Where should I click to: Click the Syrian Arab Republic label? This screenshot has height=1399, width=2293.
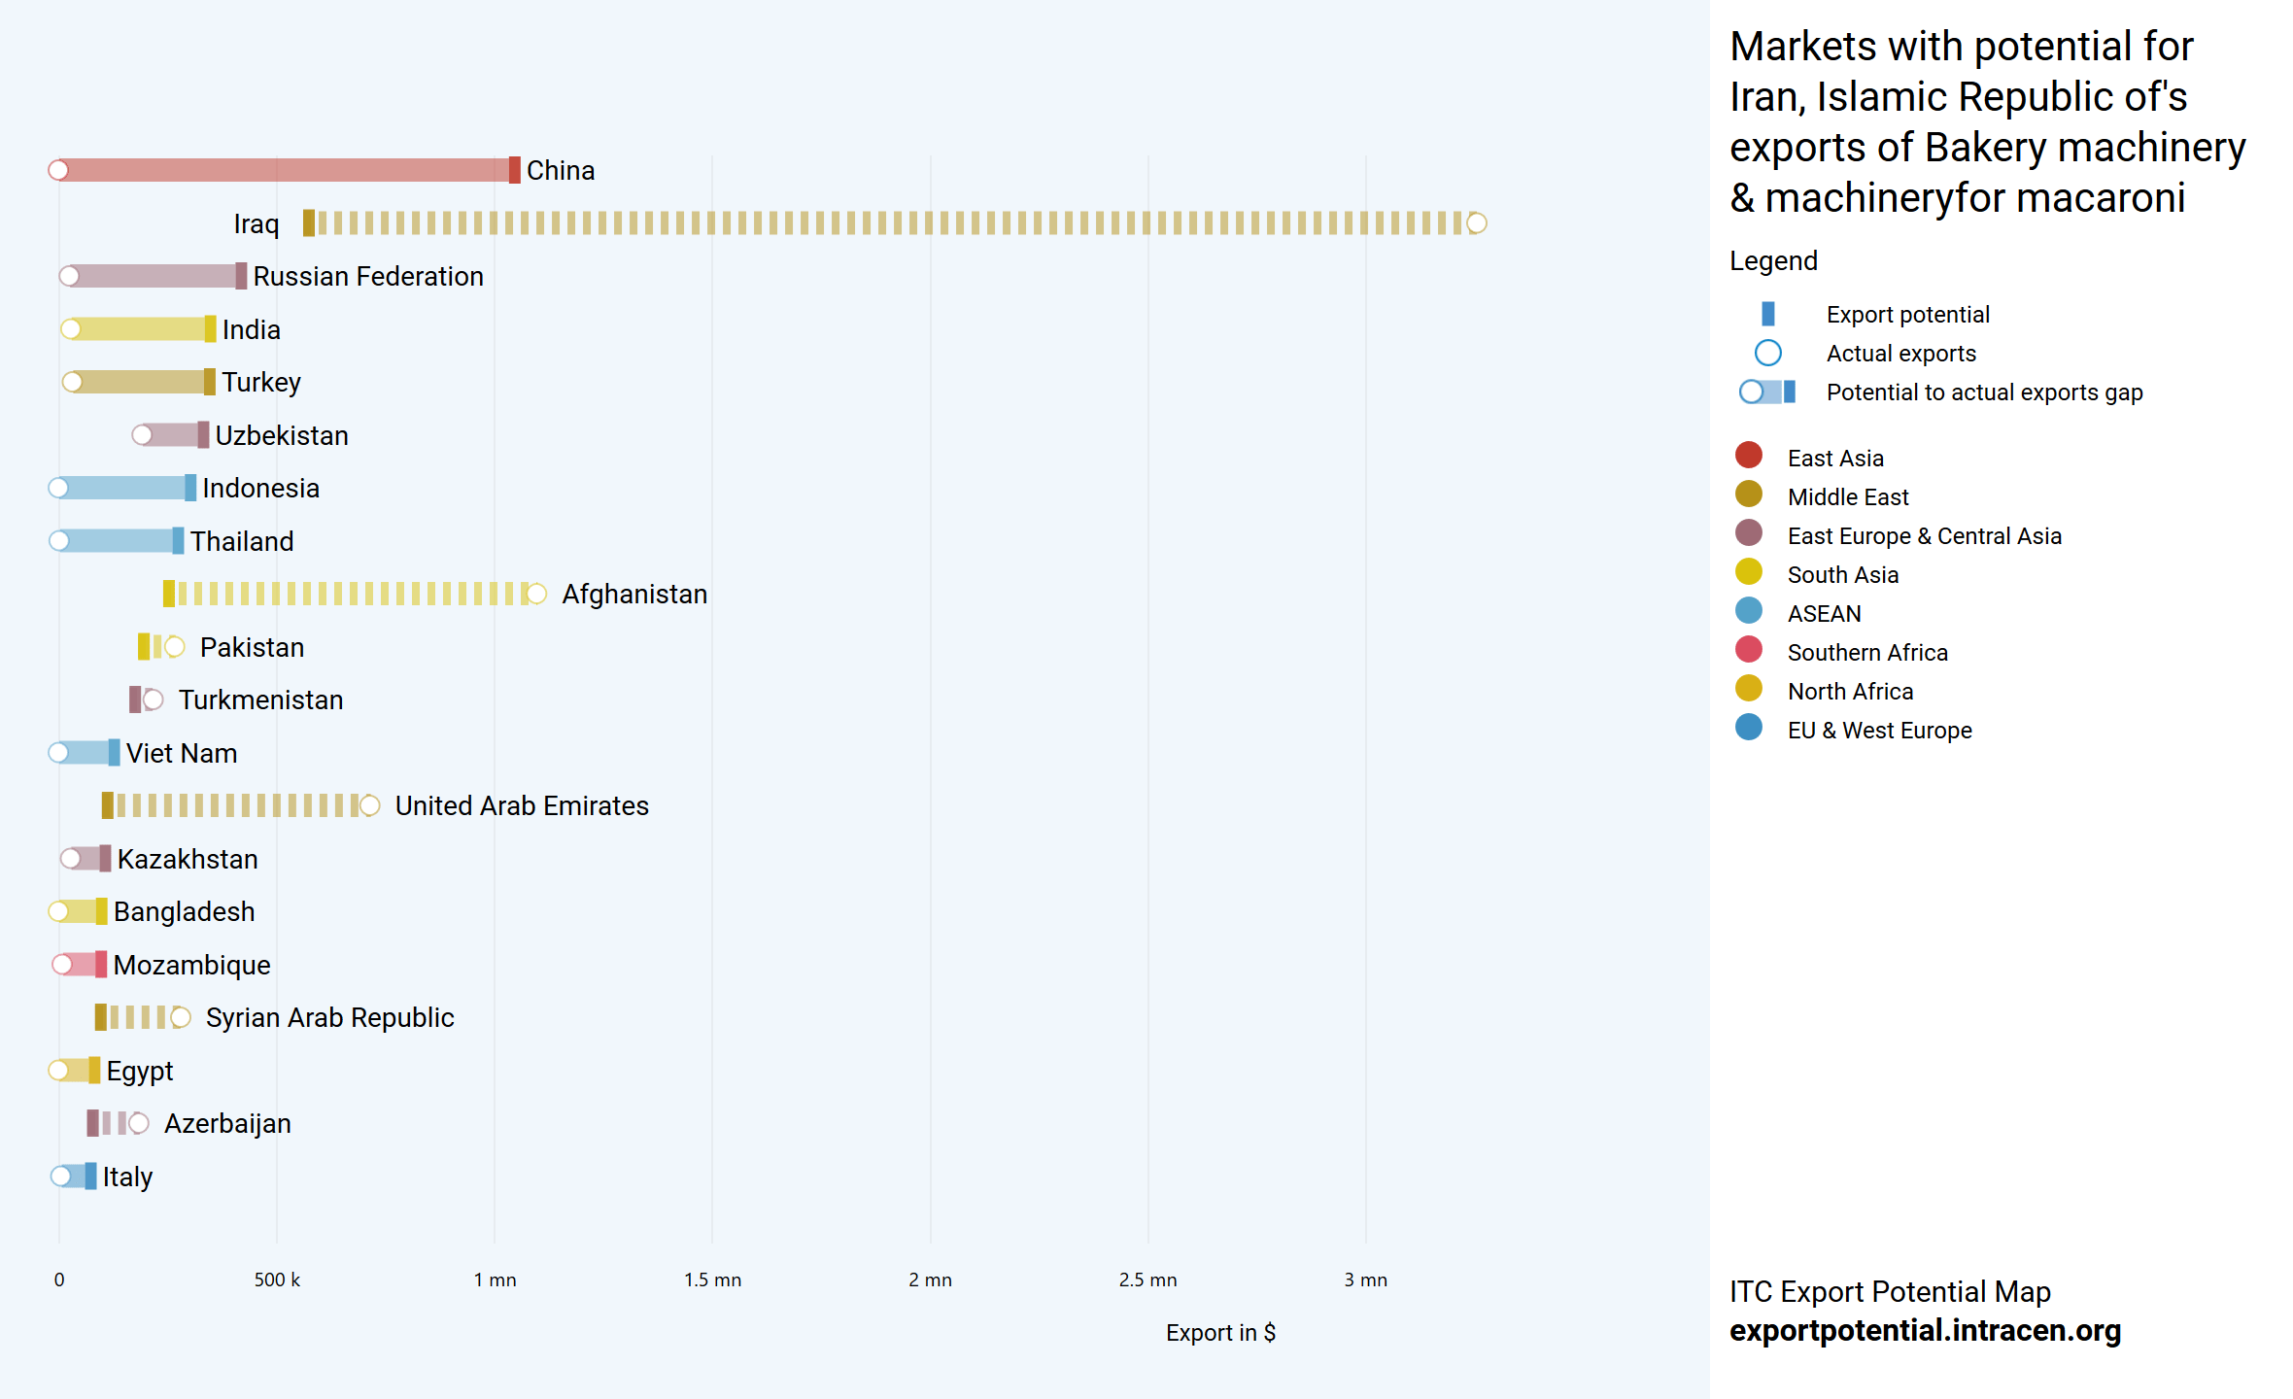click(329, 1017)
